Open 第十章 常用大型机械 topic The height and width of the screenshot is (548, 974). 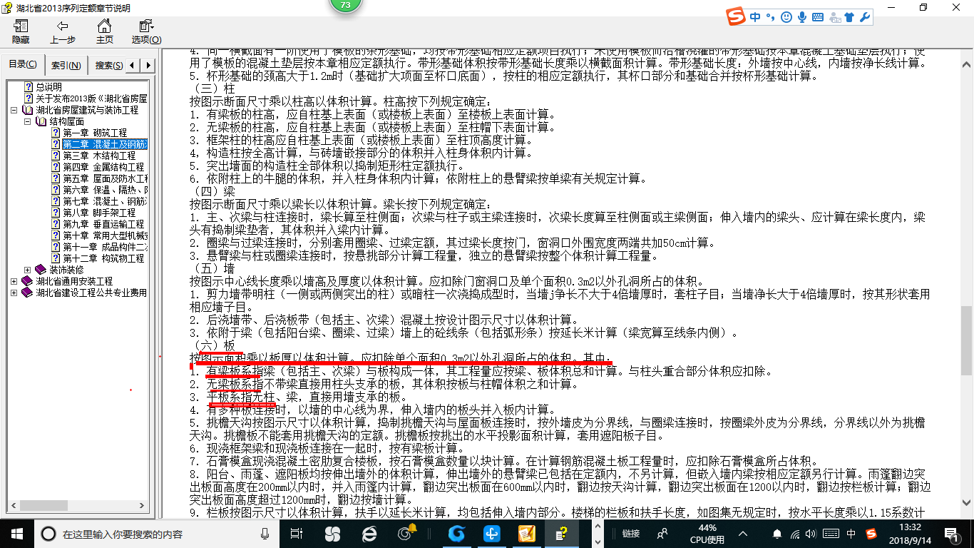coord(105,235)
